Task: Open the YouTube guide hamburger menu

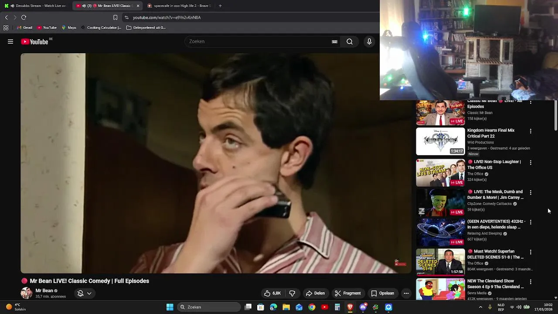Action: coord(10,41)
